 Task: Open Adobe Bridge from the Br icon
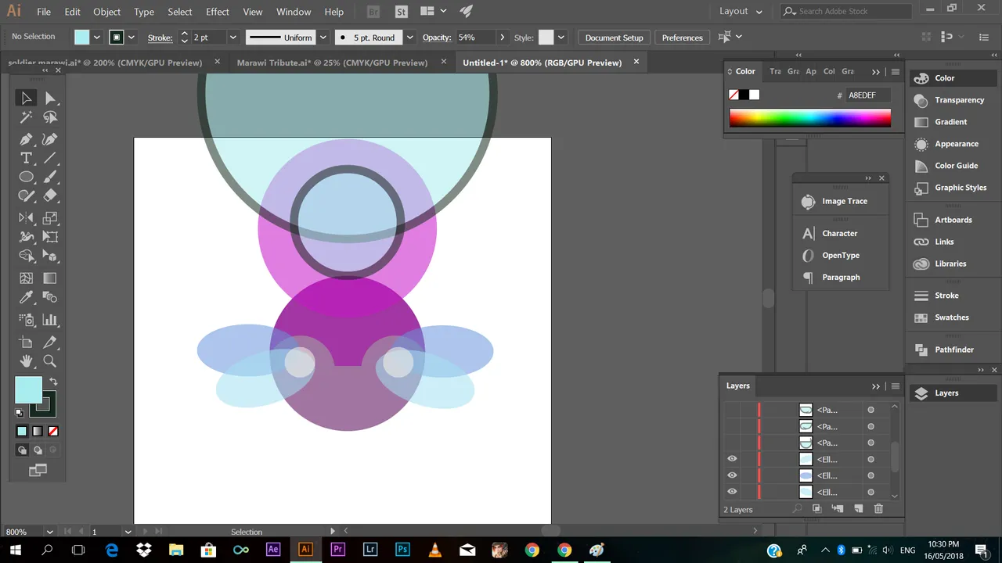[x=373, y=12]
